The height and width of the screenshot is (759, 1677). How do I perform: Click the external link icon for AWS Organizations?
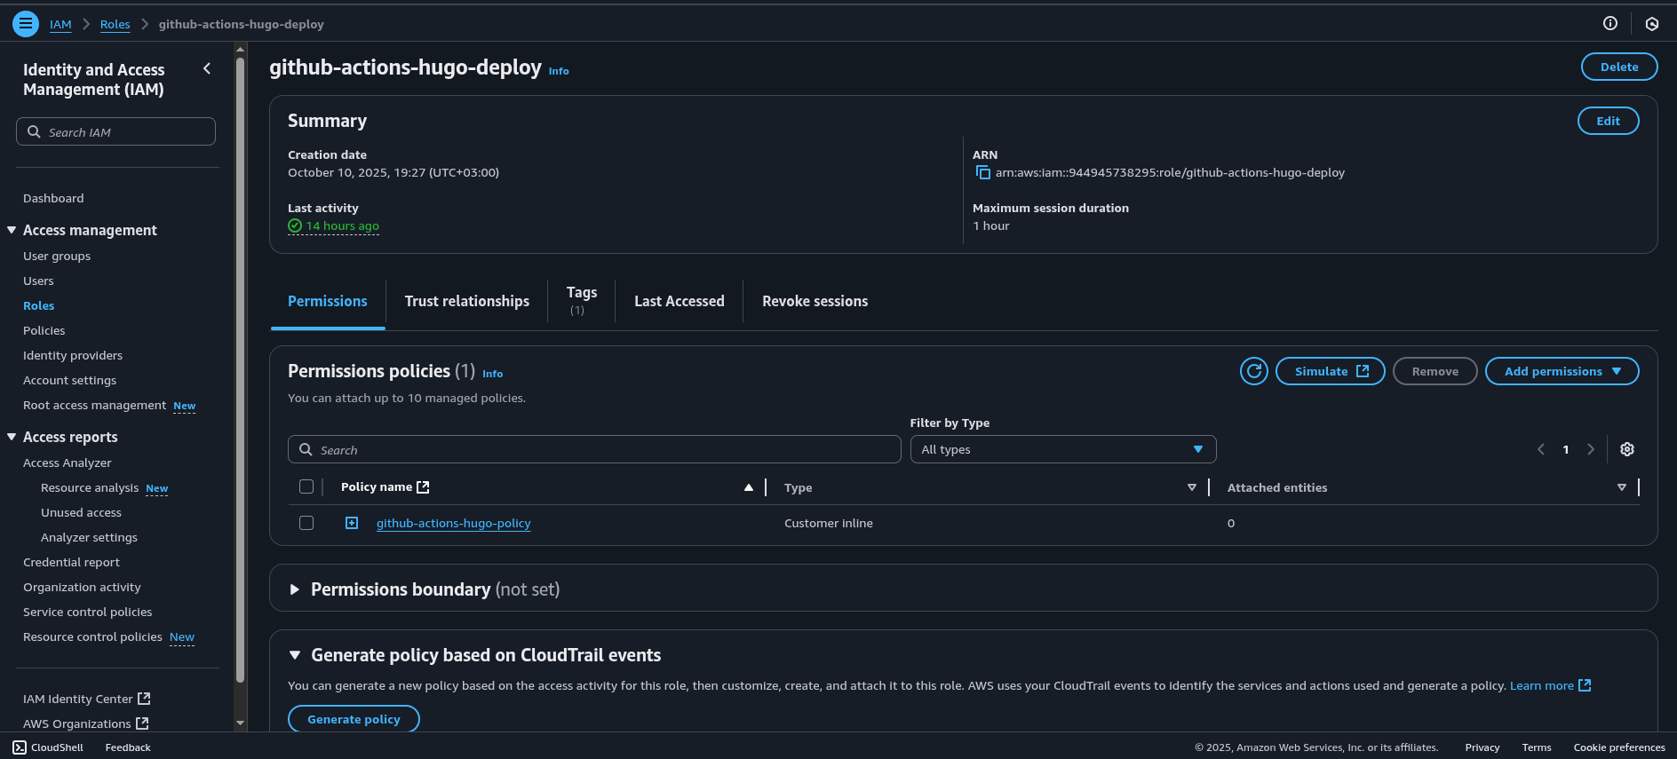[x=142, y=723]
